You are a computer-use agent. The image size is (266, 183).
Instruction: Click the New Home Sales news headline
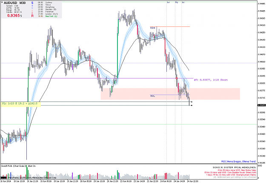click(x=237, y=170)
